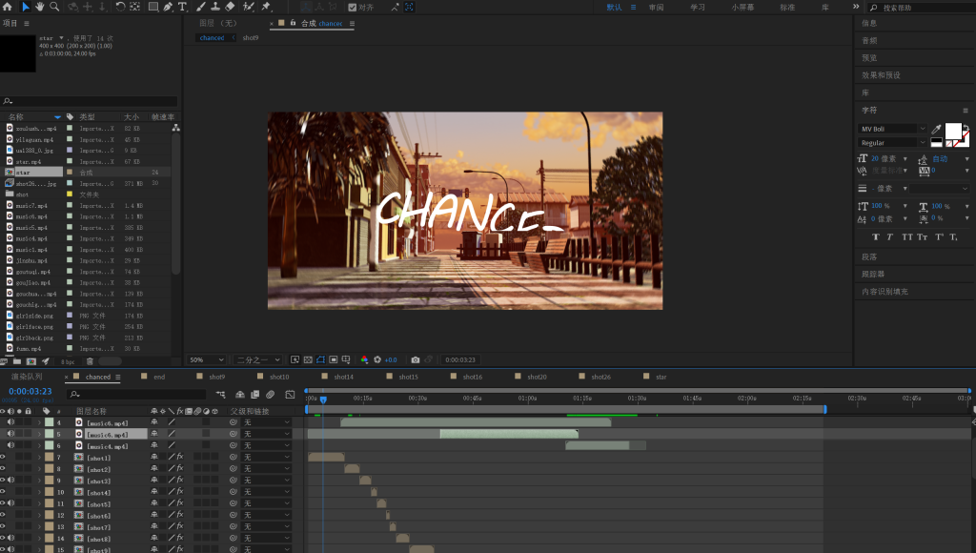The height and width of the screenshot is (553, 976).
Task: Toggle the region of interest button
Action: 334,360
